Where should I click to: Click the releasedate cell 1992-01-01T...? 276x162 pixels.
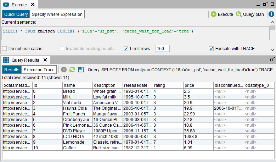coord(138,91)
